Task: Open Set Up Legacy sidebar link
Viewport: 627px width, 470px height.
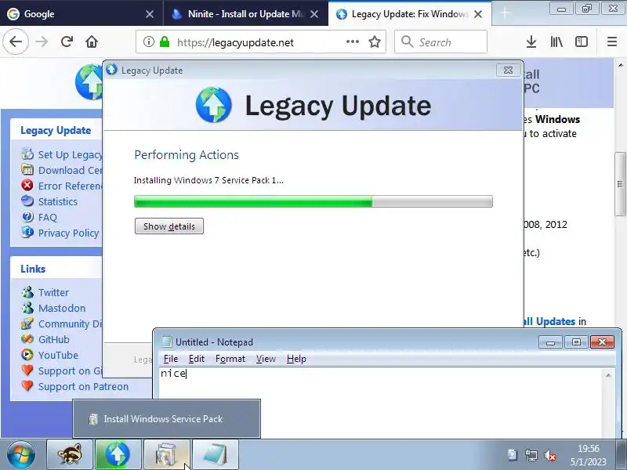Action: click(70, 154)
